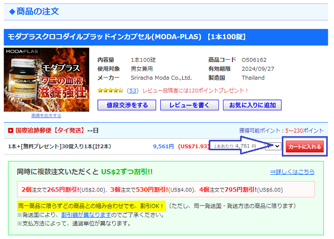Viewport: 334px width, 239px height.
Task: Click the 1本+[無料プレゼント]30錠入り1本 option text
Action: click(59, 146)
